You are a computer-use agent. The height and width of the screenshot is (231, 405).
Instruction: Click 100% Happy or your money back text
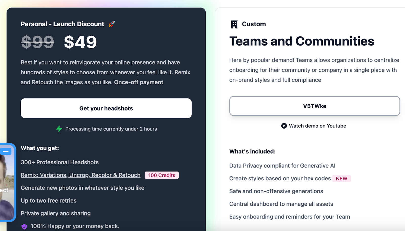coord(75,226)
